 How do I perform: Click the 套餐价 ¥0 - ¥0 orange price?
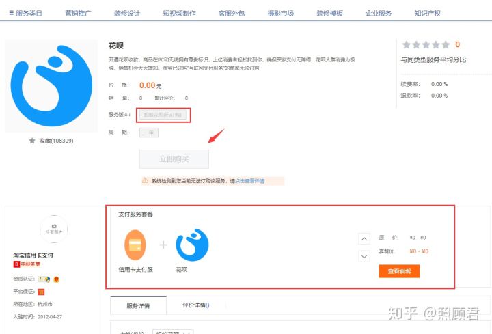click(x=419, y=251)
